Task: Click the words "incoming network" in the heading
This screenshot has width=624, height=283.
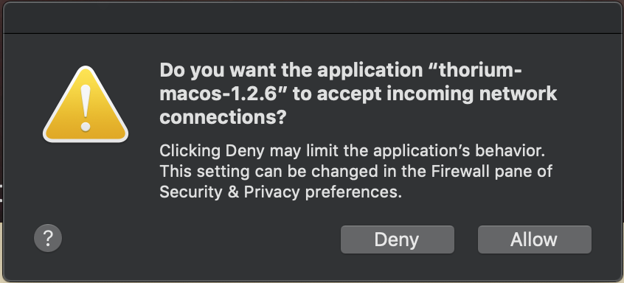Action: [471, 94]
